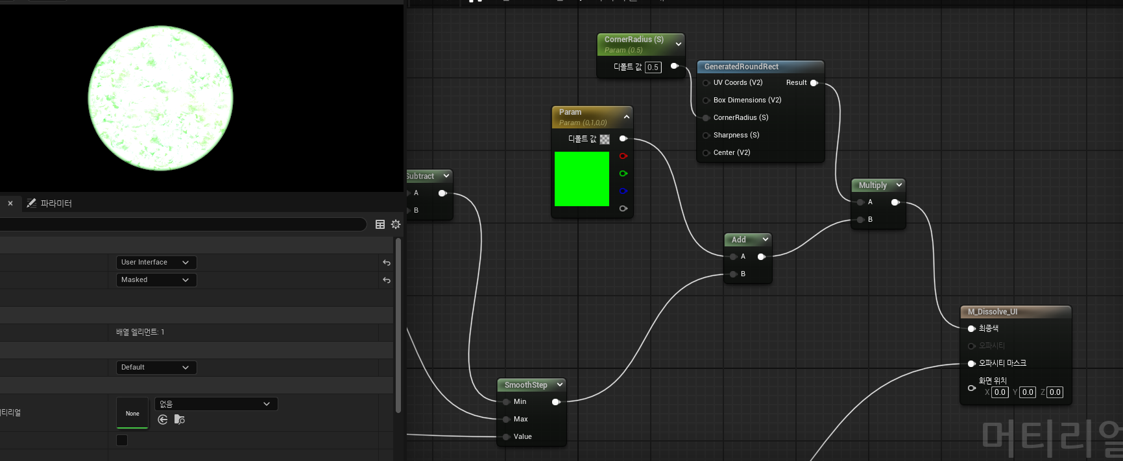Click the B input pin on Multiply node
The width and height of the screenshot is (1123, 461).
(860, 220)
